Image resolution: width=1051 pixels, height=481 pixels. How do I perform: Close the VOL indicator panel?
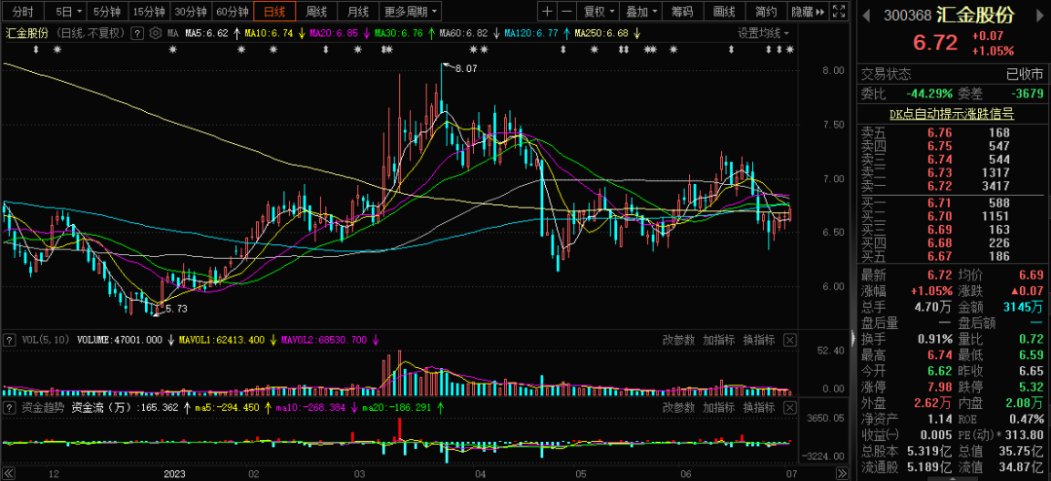[789, 340]
